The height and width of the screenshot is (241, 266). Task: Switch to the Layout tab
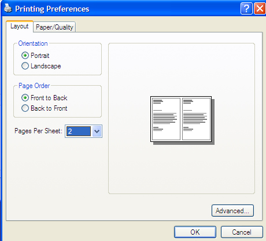point(20,26)
